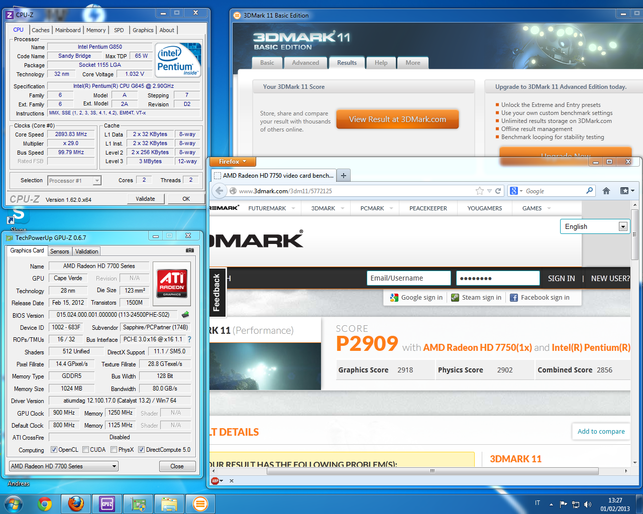
Task: Click the orange 3DMark taskbar icon
Action: (200, 503)
